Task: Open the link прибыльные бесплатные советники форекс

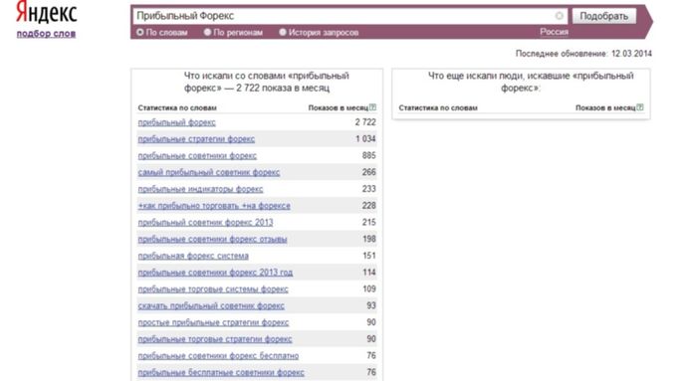Action: tap(221, 372)
